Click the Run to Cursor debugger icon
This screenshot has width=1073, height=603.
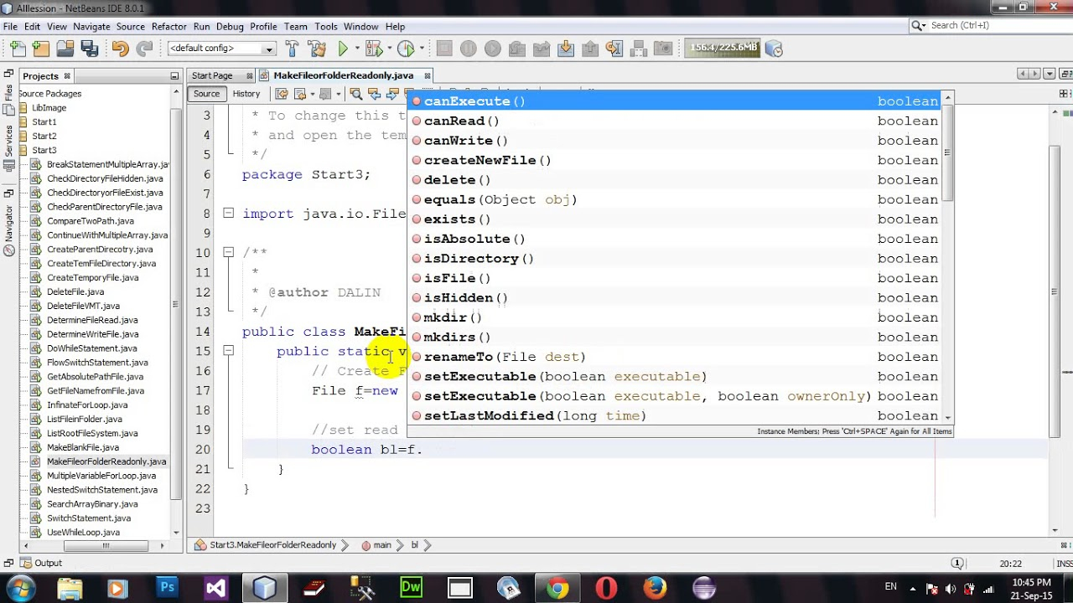[x=614, y=49]
